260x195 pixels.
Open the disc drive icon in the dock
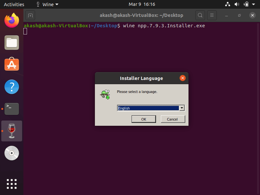(11, 153)
